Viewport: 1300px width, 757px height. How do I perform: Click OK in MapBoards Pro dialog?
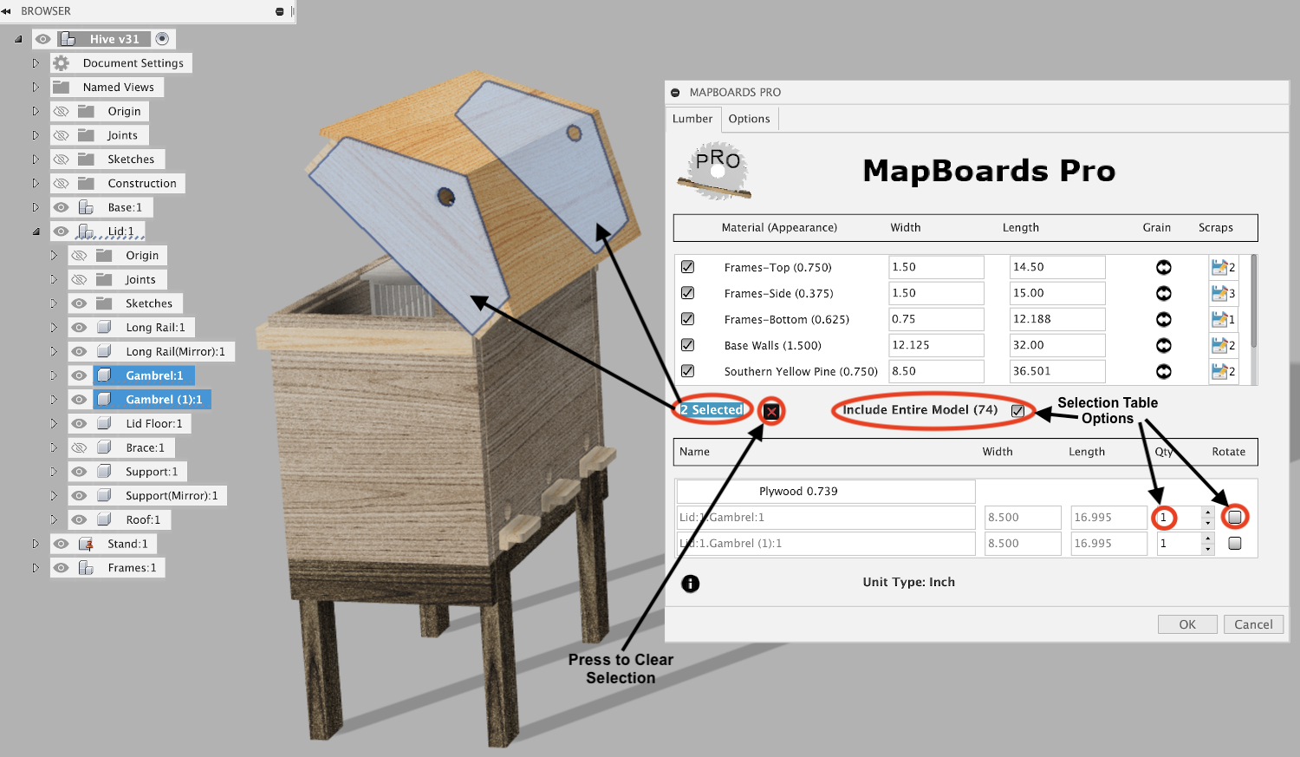tap(1186, 624)
